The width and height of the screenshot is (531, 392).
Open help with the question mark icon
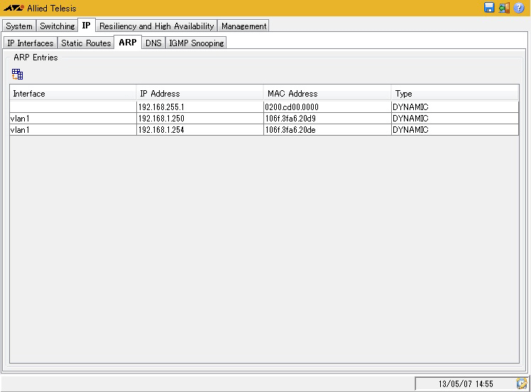point(519,8)
